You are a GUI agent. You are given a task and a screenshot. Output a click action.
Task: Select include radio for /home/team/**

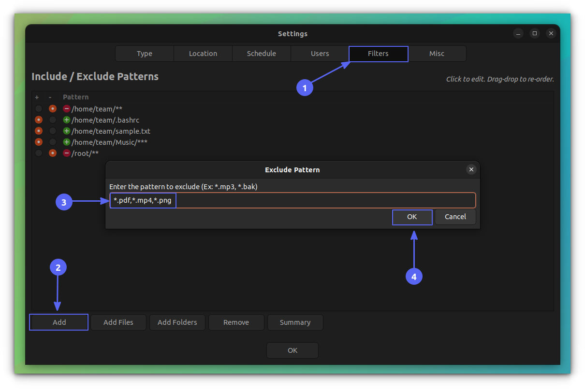click(x=39, y=109)
